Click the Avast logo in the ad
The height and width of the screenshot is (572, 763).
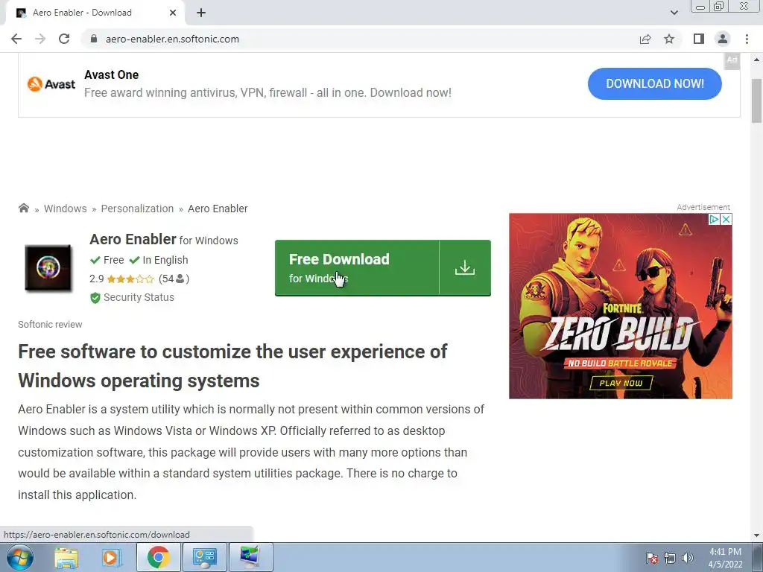[51, 84]
